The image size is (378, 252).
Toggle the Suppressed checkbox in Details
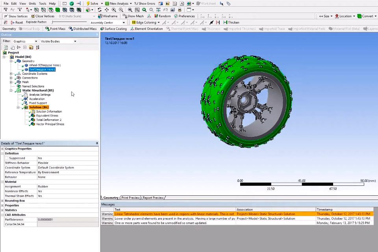pyautogui.click(x=7, y=158)
